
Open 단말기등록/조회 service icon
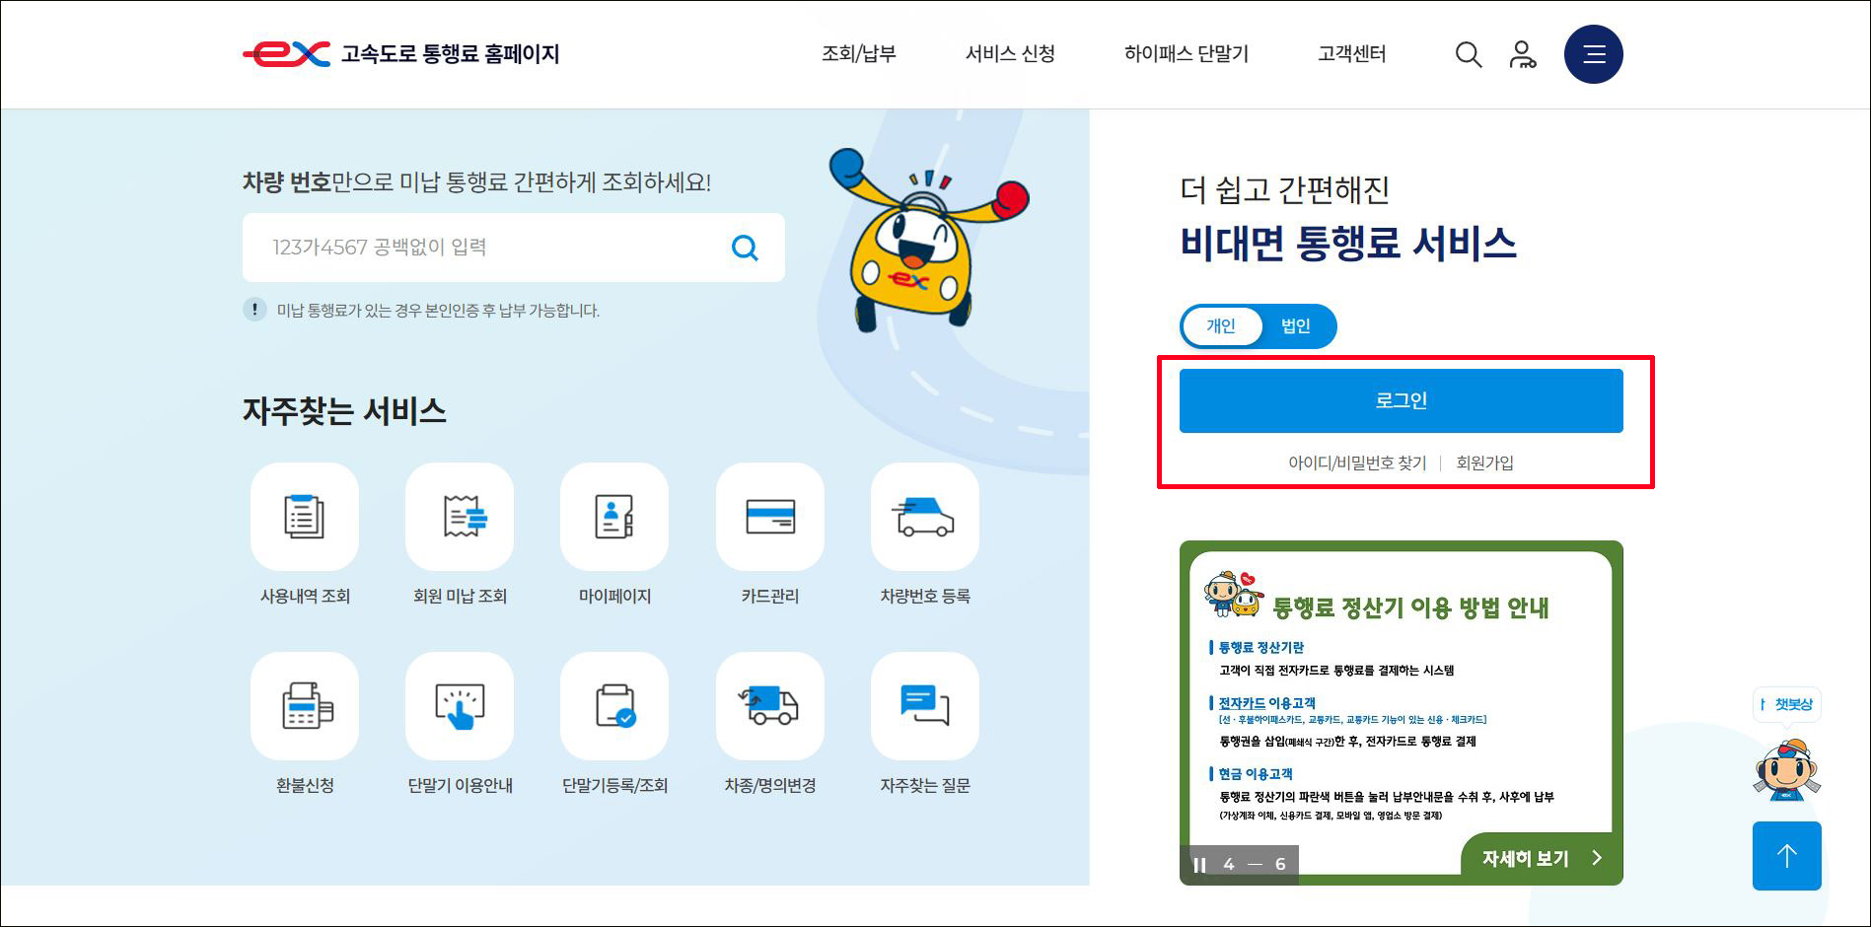point(614,706)
